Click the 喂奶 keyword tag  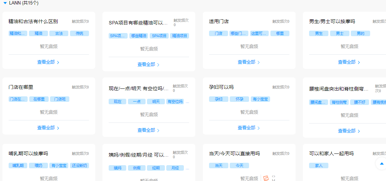tap(38, 166)
